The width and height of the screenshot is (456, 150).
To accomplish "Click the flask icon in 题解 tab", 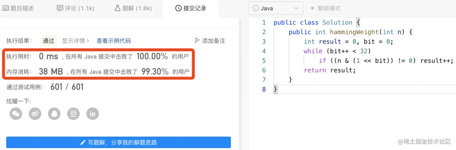I will [x=117, y=8].
